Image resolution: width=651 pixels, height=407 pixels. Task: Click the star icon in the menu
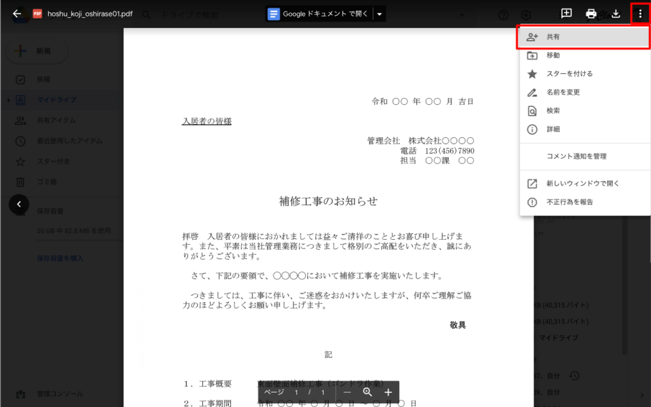(532, 74)
